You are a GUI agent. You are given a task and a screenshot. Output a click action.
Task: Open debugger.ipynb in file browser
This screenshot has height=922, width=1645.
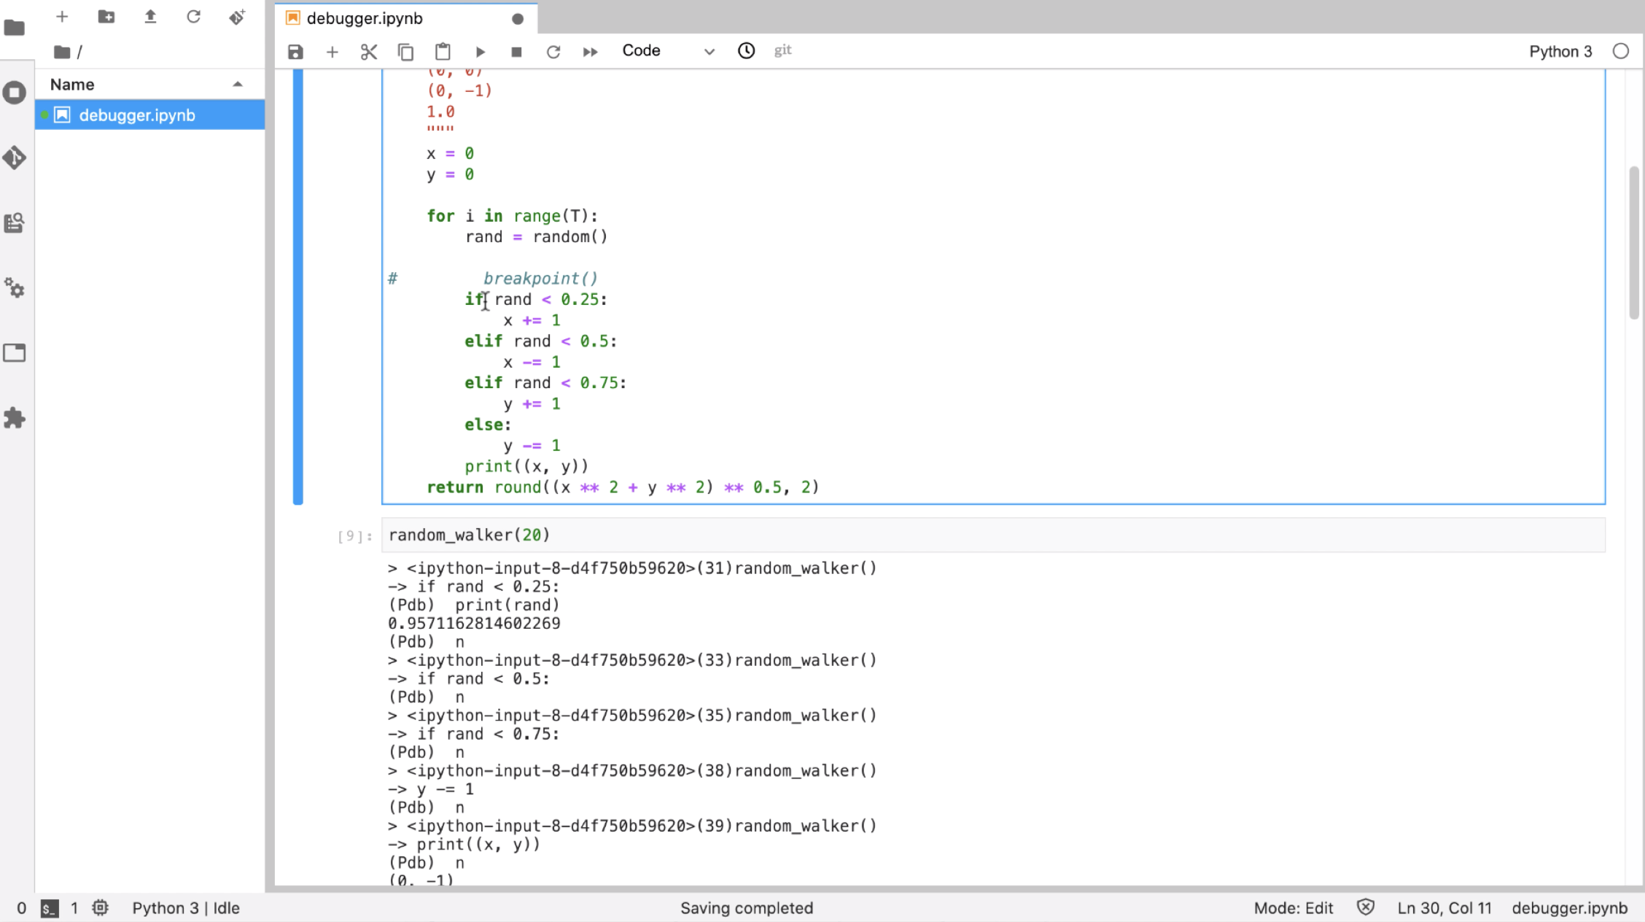coord(137,115)
